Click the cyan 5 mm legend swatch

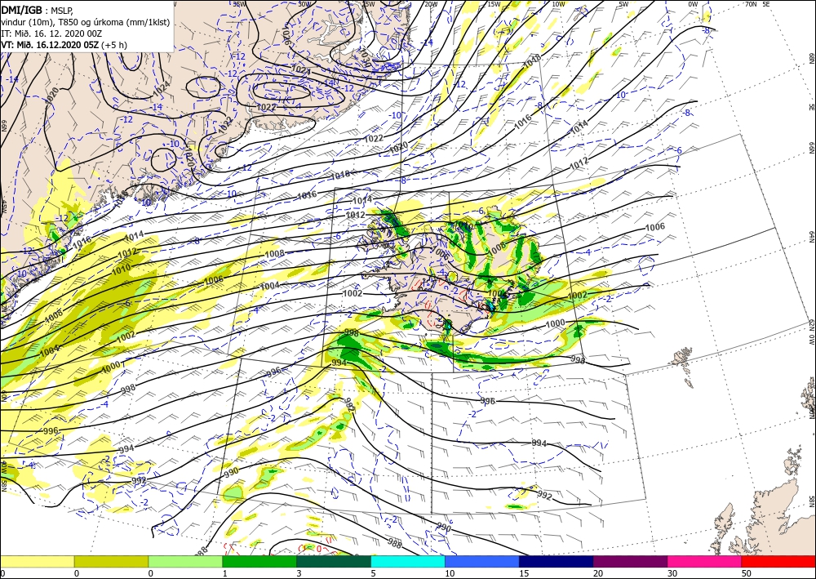point(407,561)
